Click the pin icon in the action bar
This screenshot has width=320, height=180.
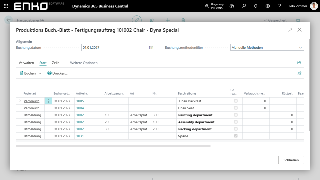299,73
